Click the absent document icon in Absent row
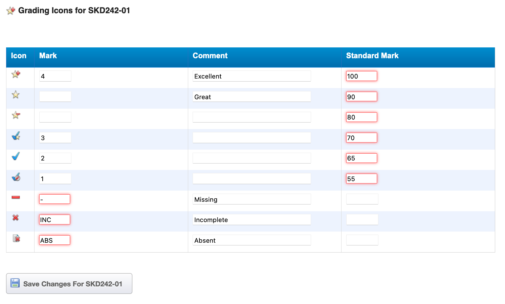Screen dimensions: 505x304 coord(16,238)
